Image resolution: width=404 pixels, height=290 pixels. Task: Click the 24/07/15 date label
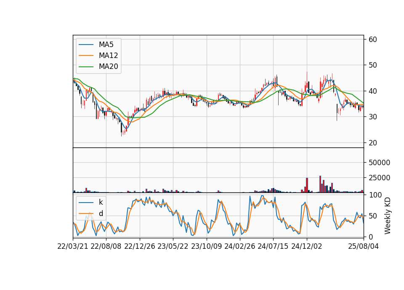pyautogui.click(x=273, y=246)
